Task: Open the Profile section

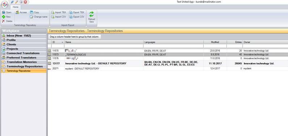Action: (24, 40)
